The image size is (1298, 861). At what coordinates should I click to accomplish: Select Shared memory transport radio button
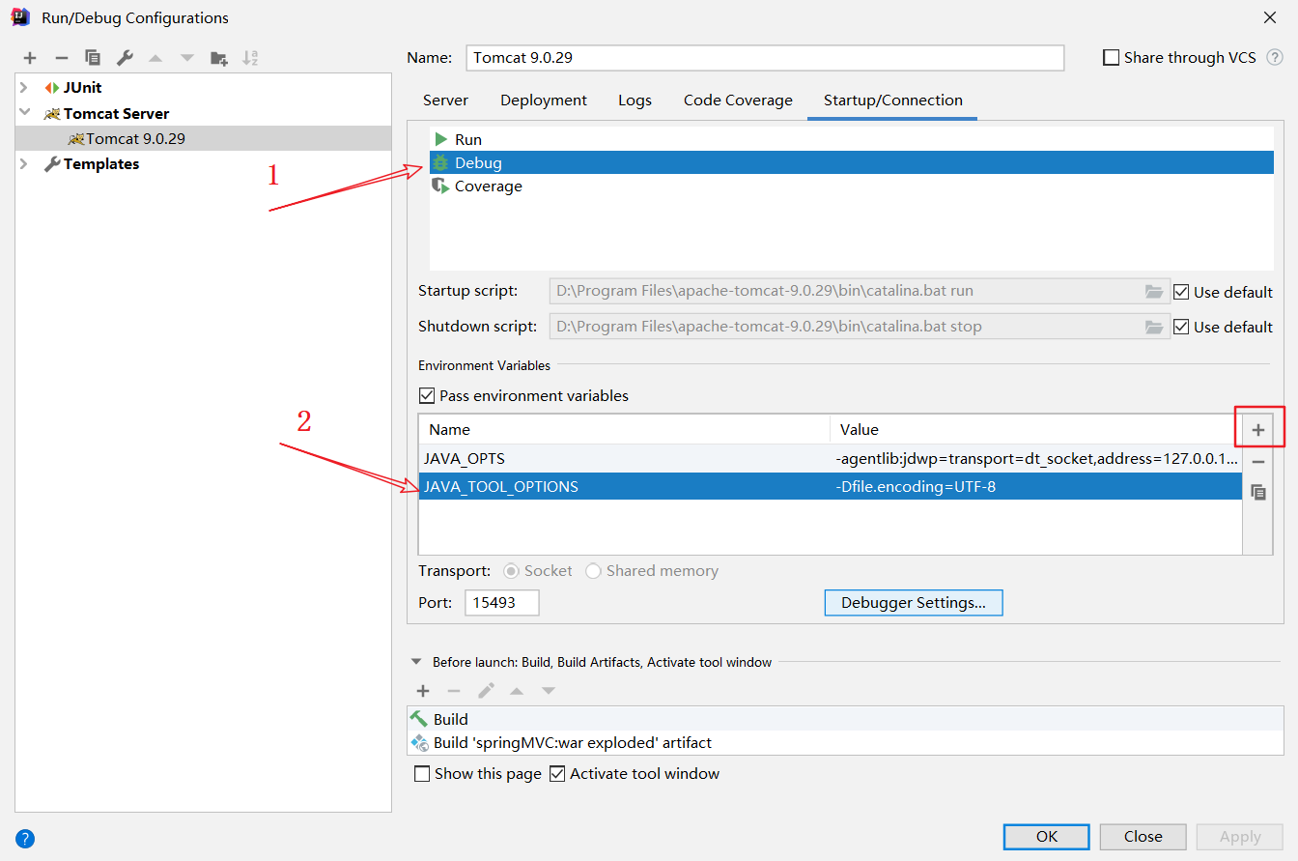[x=593, y=571]
